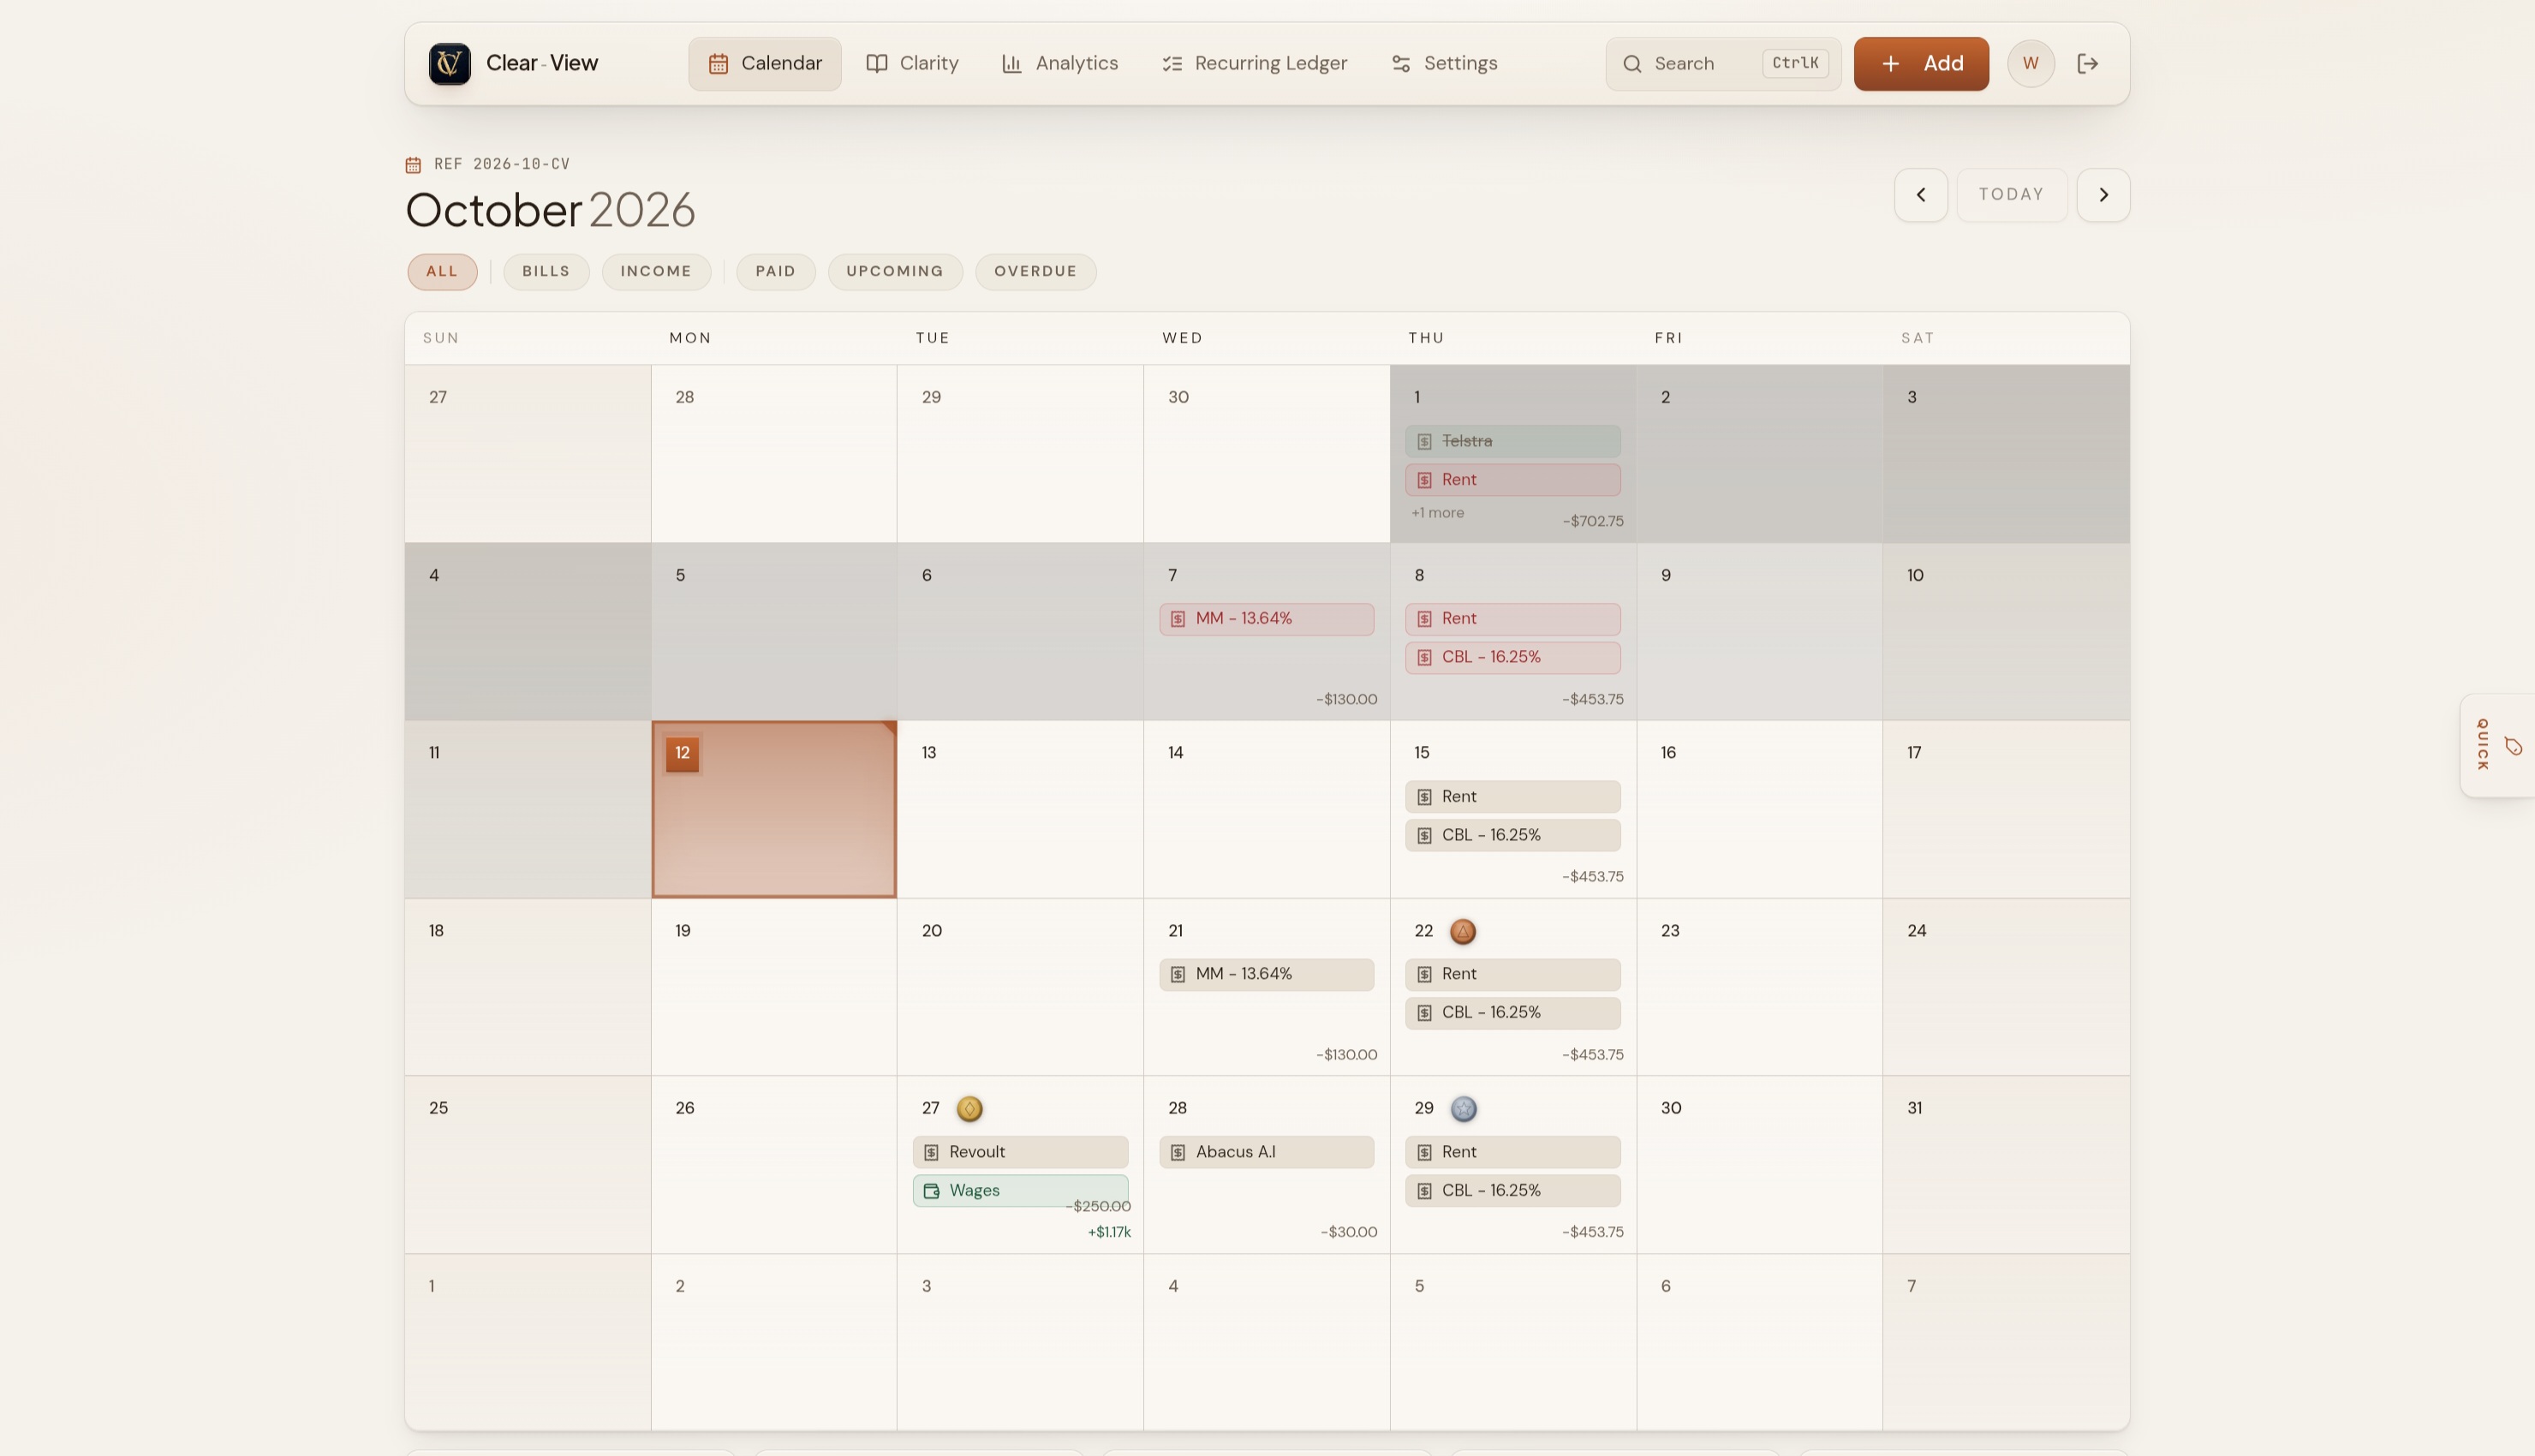Click the gold diamond badge on October 27
Screen dimensions: 2535x1456
point(969,1109)
